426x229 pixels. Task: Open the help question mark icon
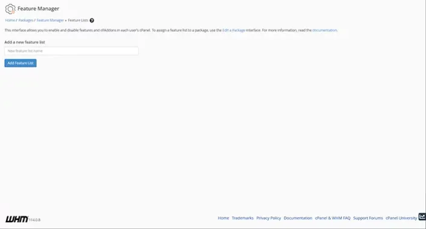point(92,21)
